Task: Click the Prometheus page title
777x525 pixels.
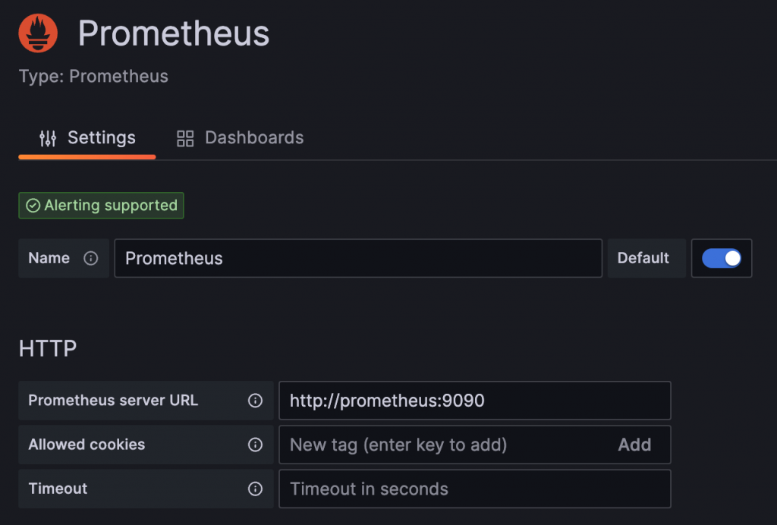Action: pos(174,33)
